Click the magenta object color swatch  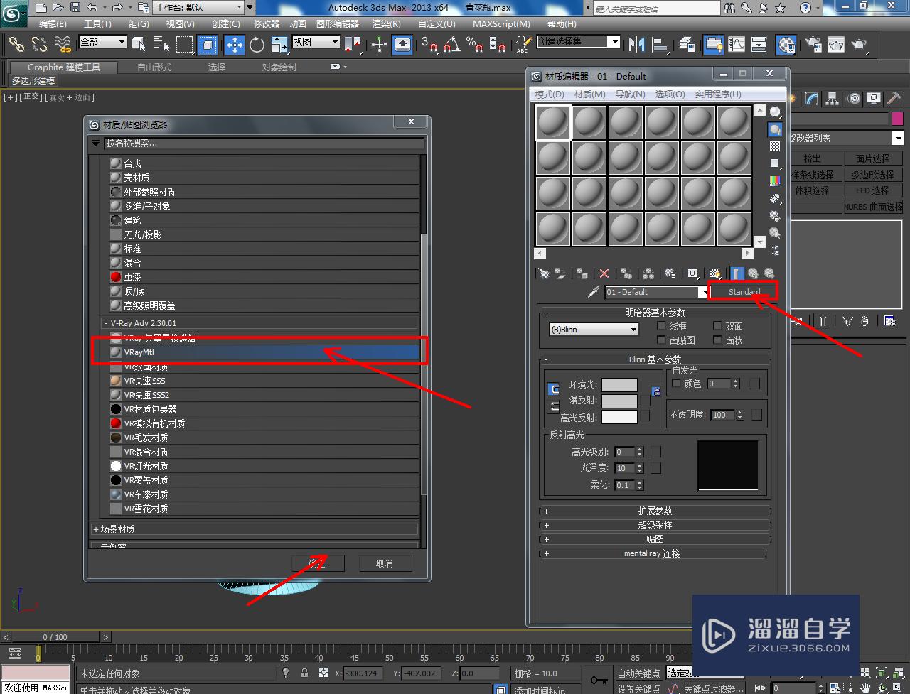click(x=897, y=119)
